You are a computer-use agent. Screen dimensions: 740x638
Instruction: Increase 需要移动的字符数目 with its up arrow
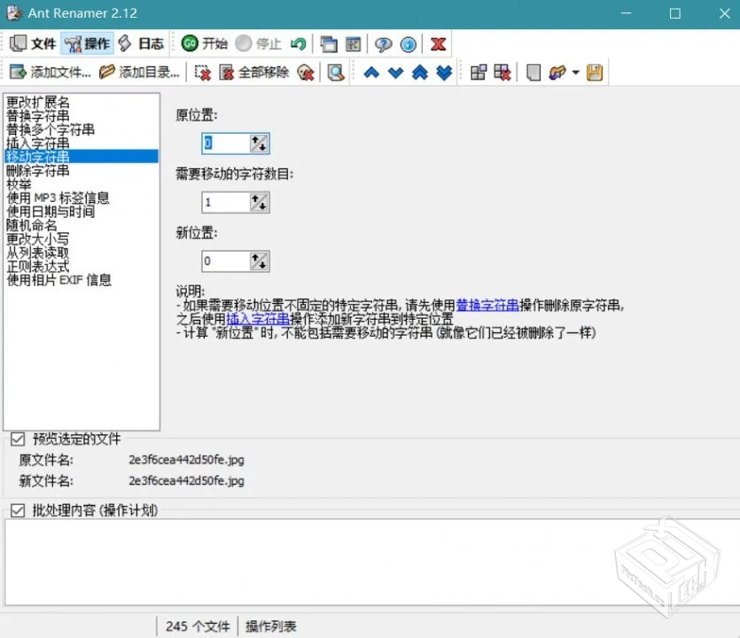point(256,198)
